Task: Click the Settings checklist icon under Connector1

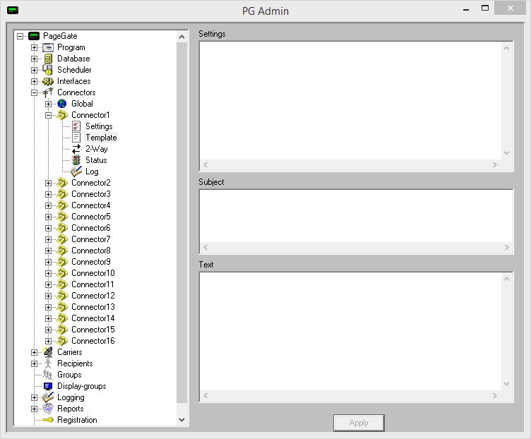Action: click(x=76, y=126)
